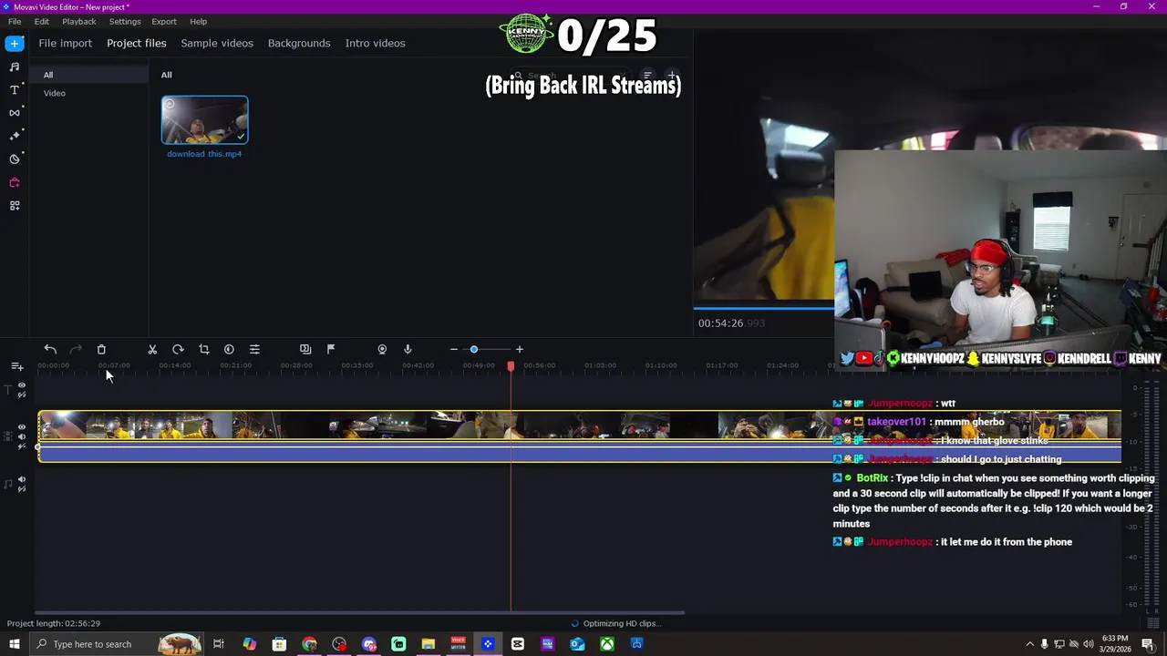Click the Type here to search box

(x=117, y=644)
